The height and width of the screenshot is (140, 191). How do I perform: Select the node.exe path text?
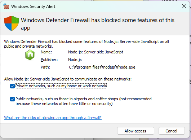pos(102,67)
